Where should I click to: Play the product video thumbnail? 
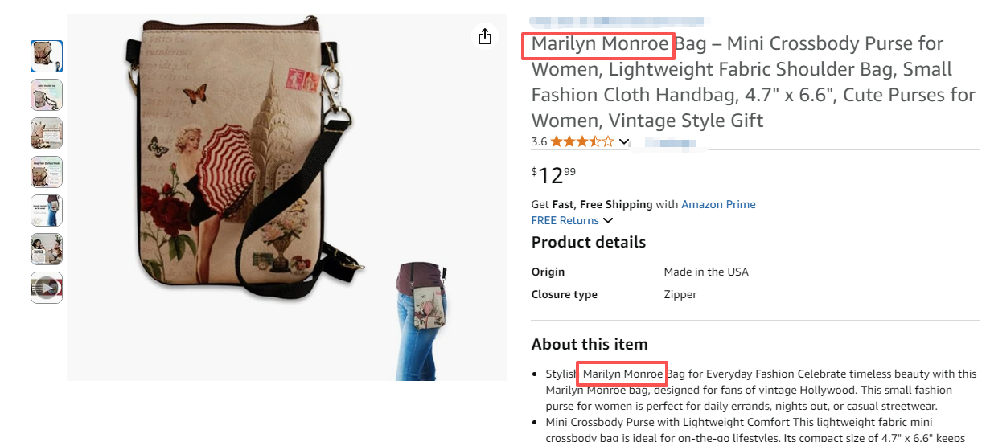47,288
